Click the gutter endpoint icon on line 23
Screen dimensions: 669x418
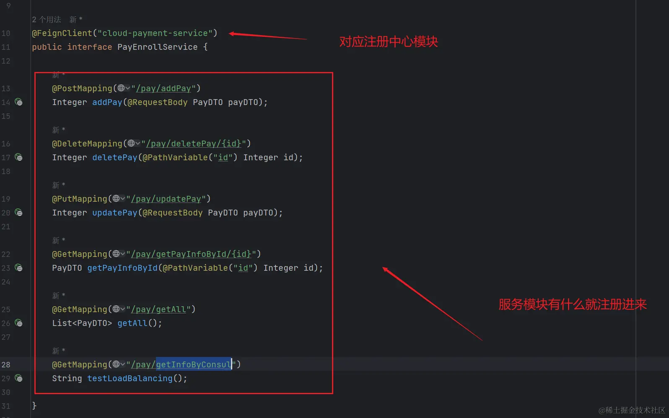tap(19, 268)
